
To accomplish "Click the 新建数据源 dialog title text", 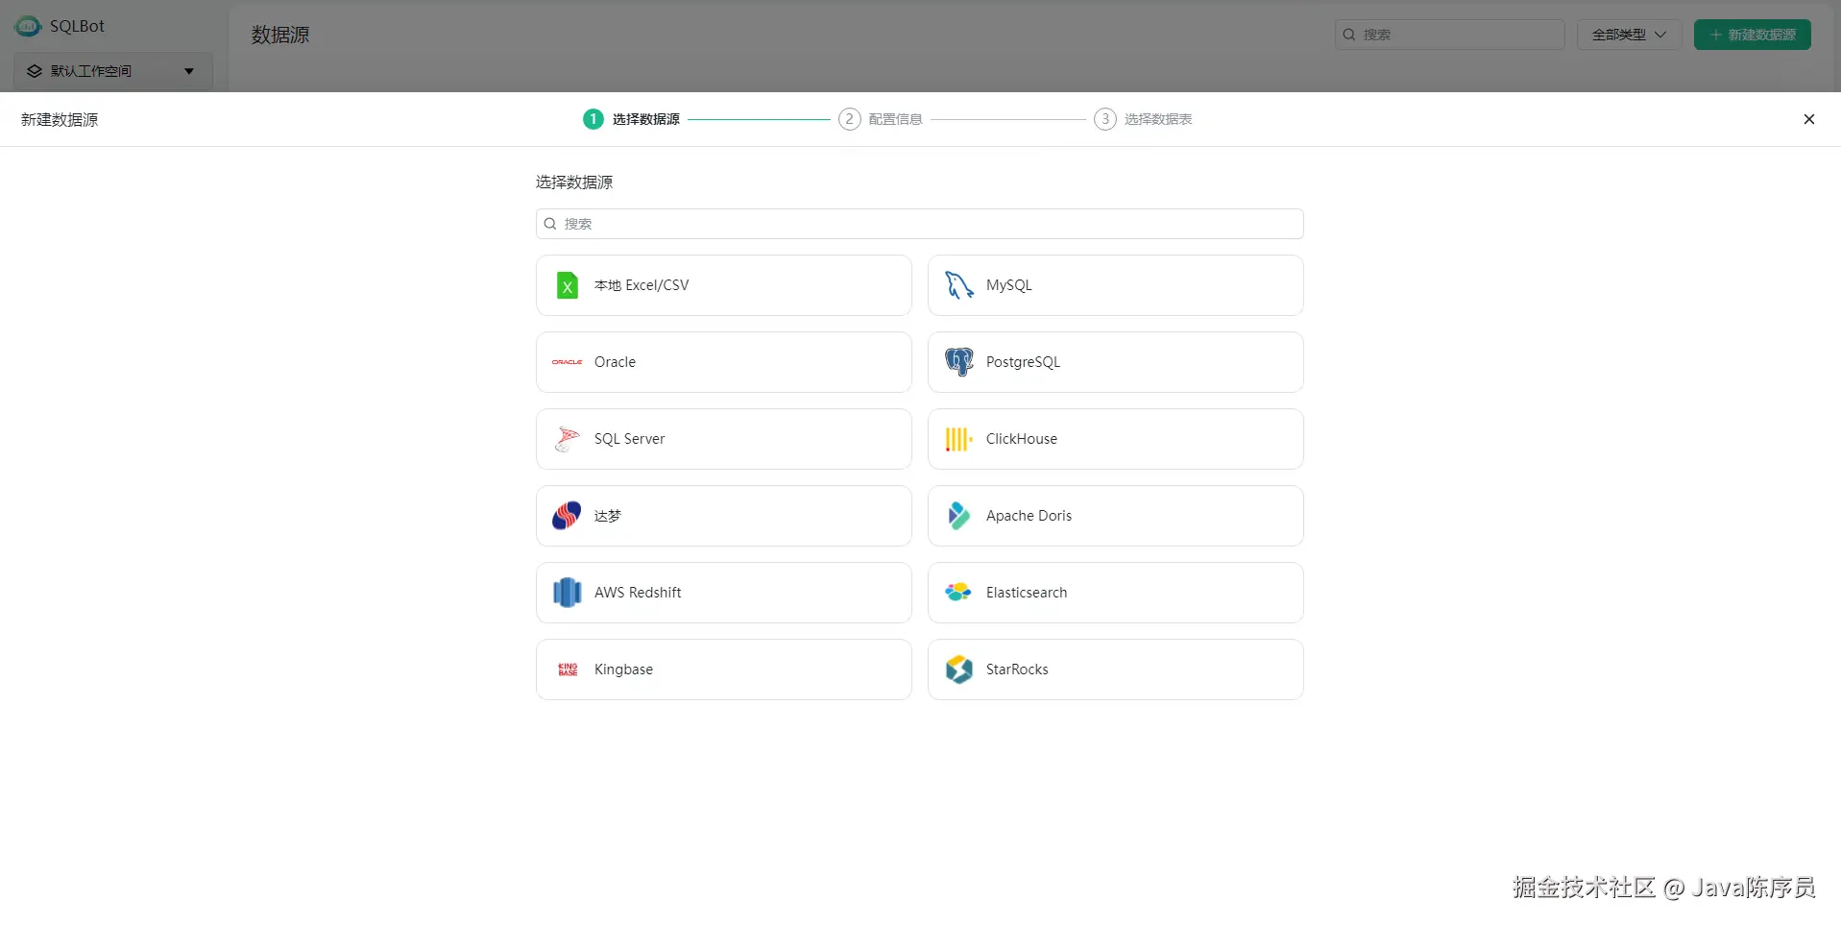I will click(60, 119).
